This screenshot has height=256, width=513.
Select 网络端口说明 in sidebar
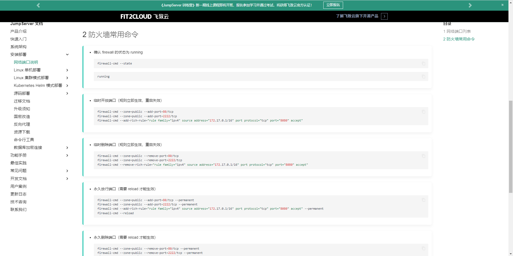point(26,62)
